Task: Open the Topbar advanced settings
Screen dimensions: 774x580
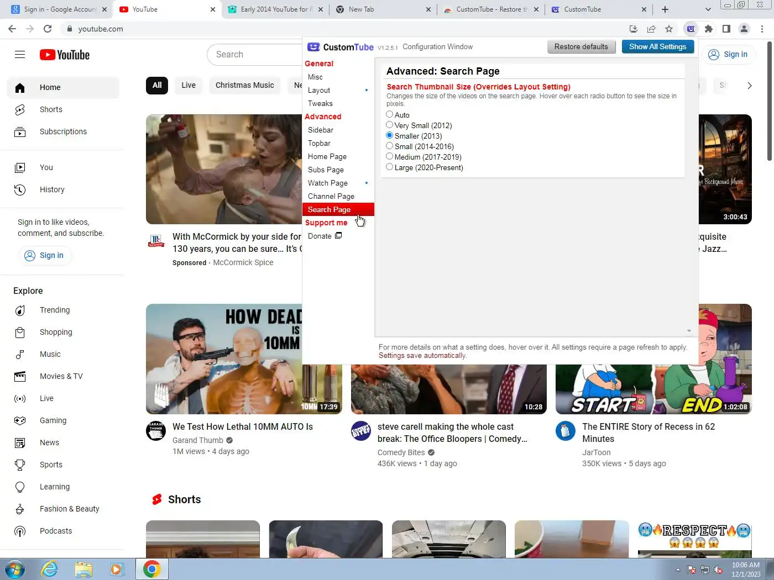Action: pyautogui.click(x=320, y=143)
